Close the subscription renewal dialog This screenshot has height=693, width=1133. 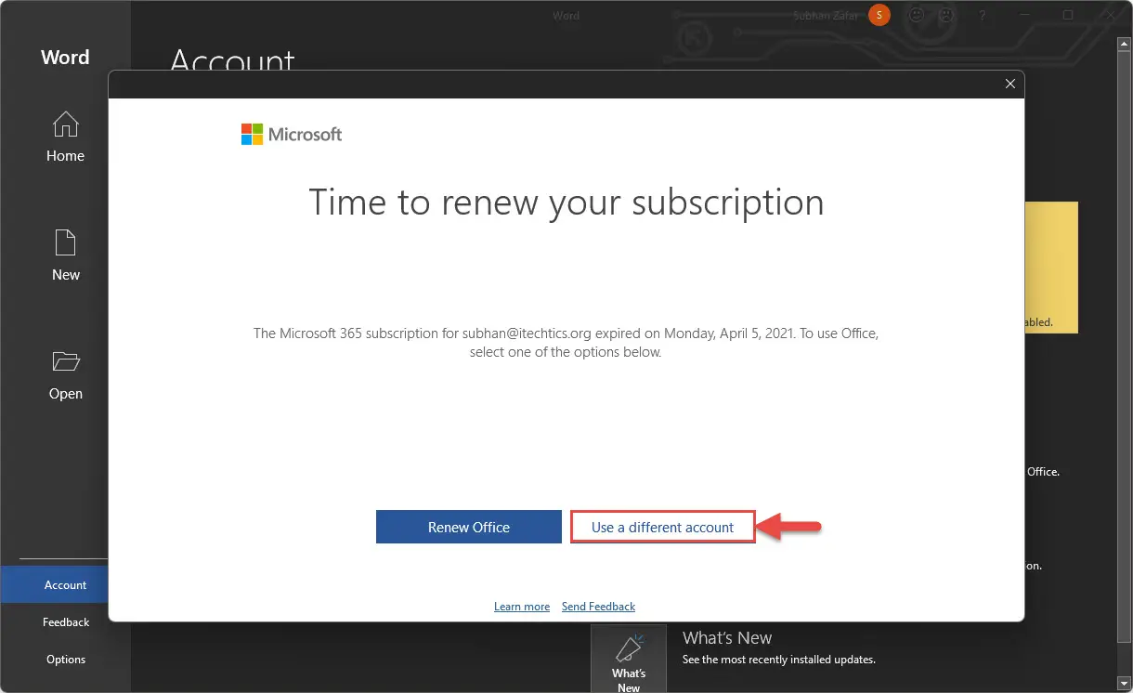click(x=1010, y=84)
